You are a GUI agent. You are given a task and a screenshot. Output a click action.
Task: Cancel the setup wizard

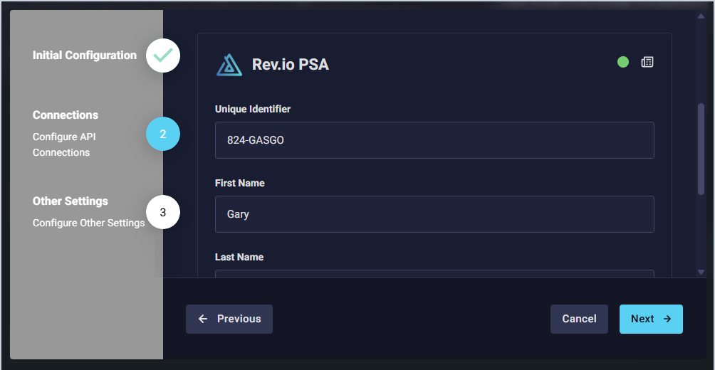[x=579, y=319]
